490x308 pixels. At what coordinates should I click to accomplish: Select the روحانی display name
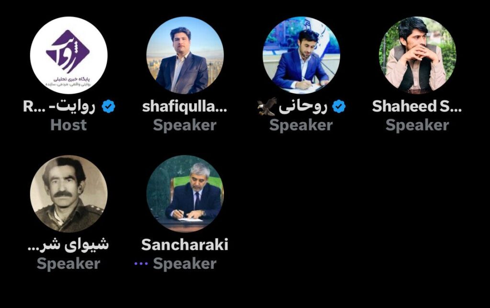click(303, 107)
